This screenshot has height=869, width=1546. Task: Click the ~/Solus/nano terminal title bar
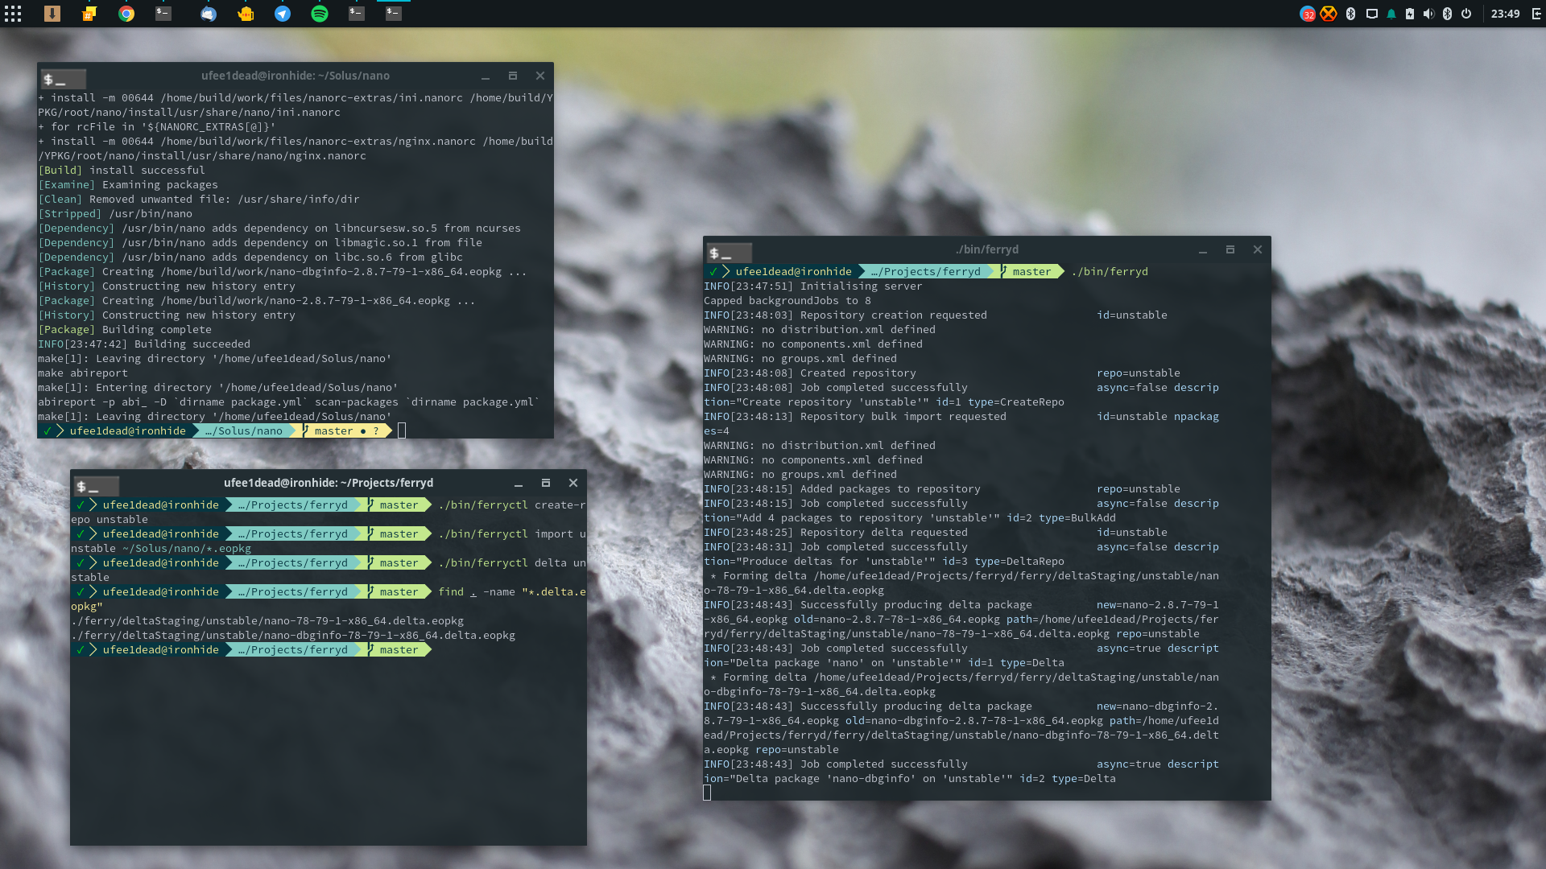(x=296, y=76)
